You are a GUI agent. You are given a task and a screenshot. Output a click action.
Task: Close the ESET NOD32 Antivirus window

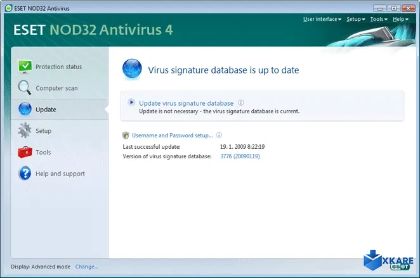pos(409,8)
